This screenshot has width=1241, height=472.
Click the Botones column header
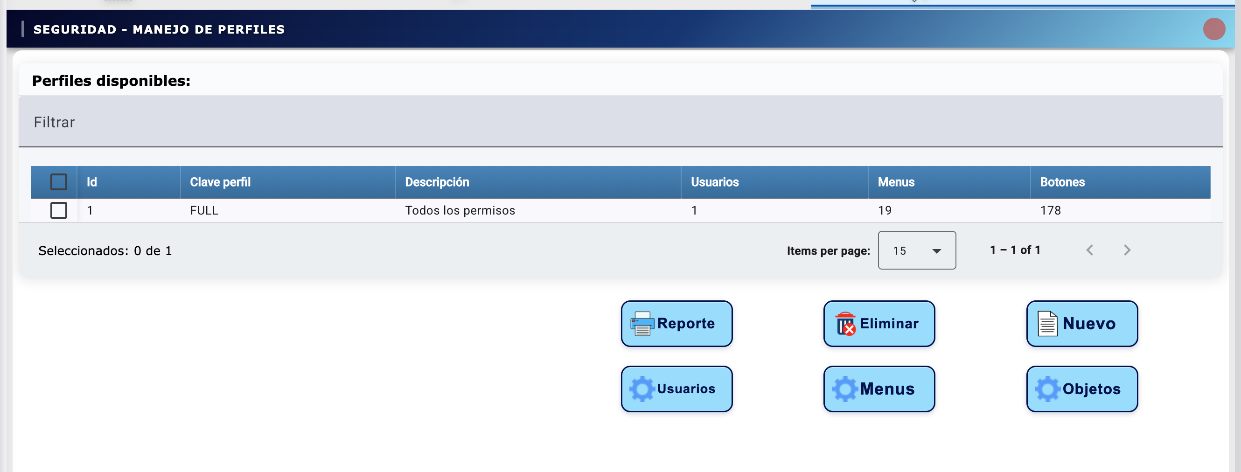click(x=1062, y=182)
